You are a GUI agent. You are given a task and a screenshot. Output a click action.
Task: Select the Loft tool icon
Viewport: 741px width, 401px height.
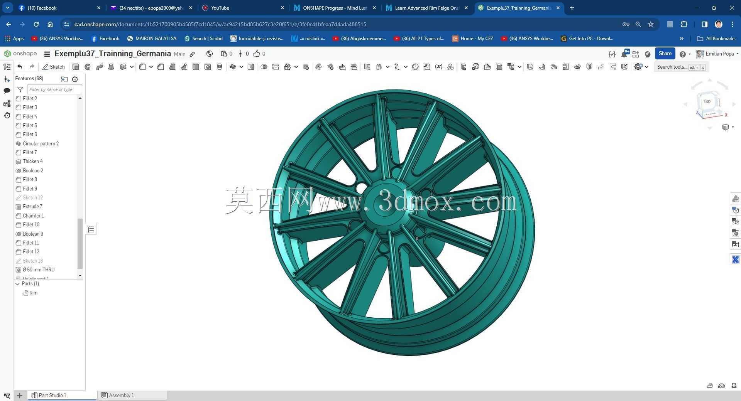(111, 67)
